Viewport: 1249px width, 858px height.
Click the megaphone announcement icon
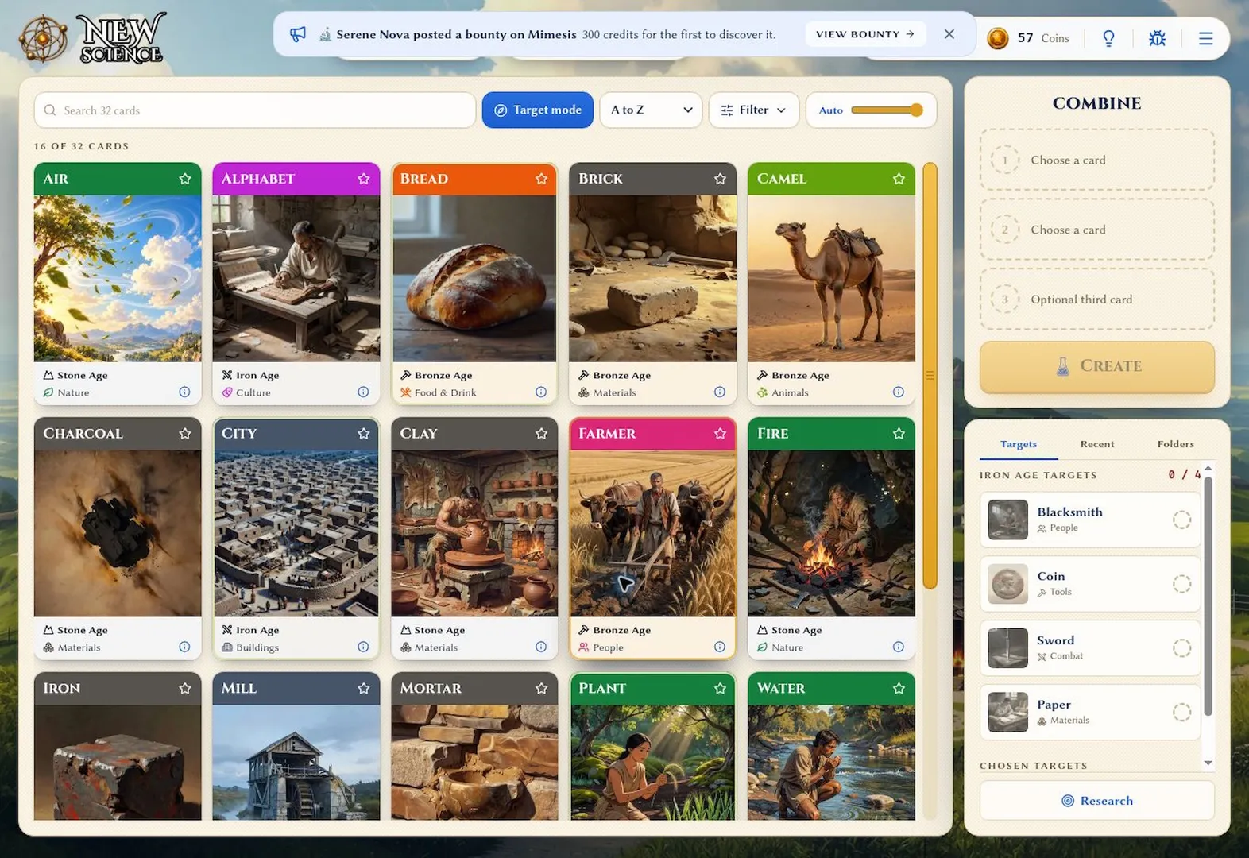298,34
